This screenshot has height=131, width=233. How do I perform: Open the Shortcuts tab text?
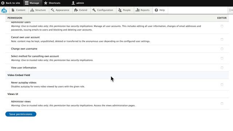(54, 3)
